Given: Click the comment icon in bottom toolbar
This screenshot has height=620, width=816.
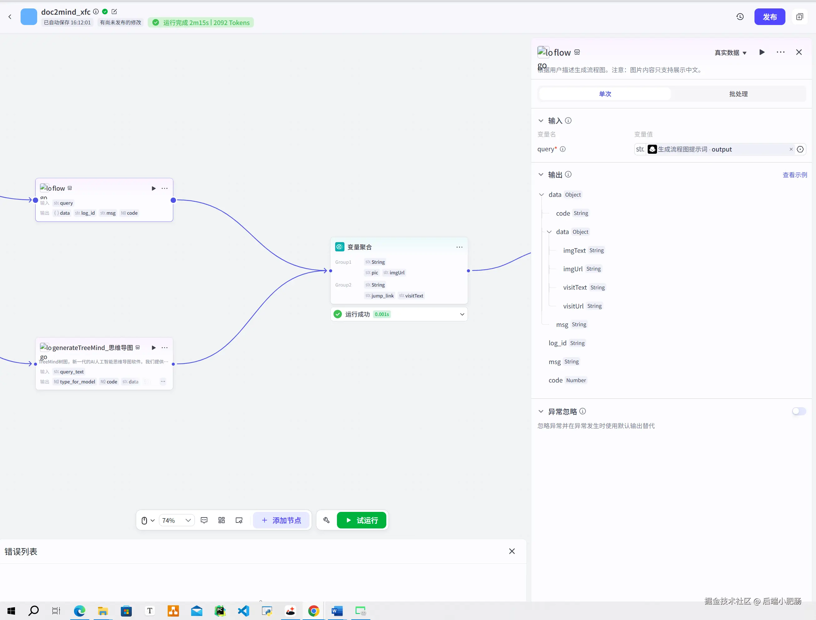Looking at the screenshot, I should 204,520.
